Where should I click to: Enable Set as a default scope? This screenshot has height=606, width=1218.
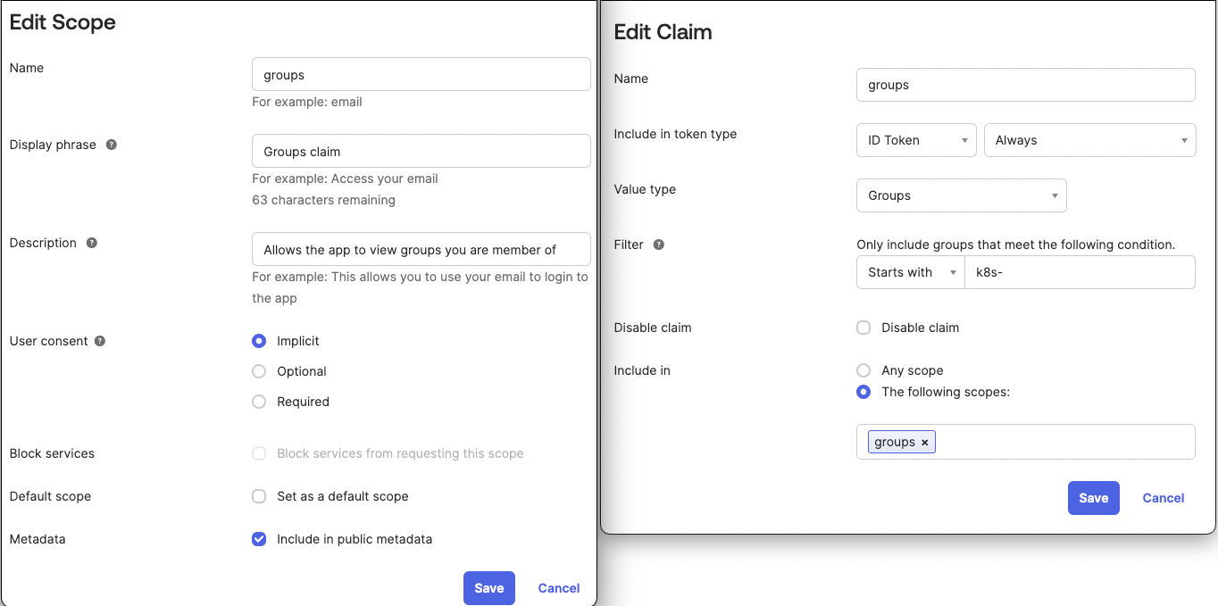(x=259, y=496)
